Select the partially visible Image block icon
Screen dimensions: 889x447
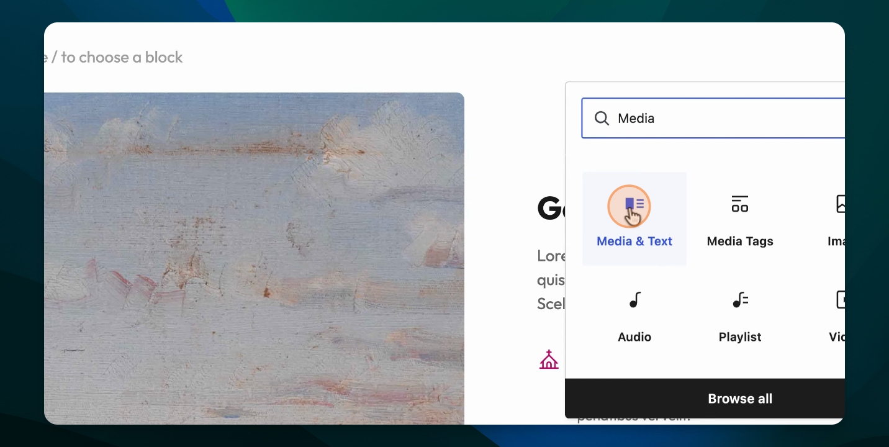click(x=840, y=204)
